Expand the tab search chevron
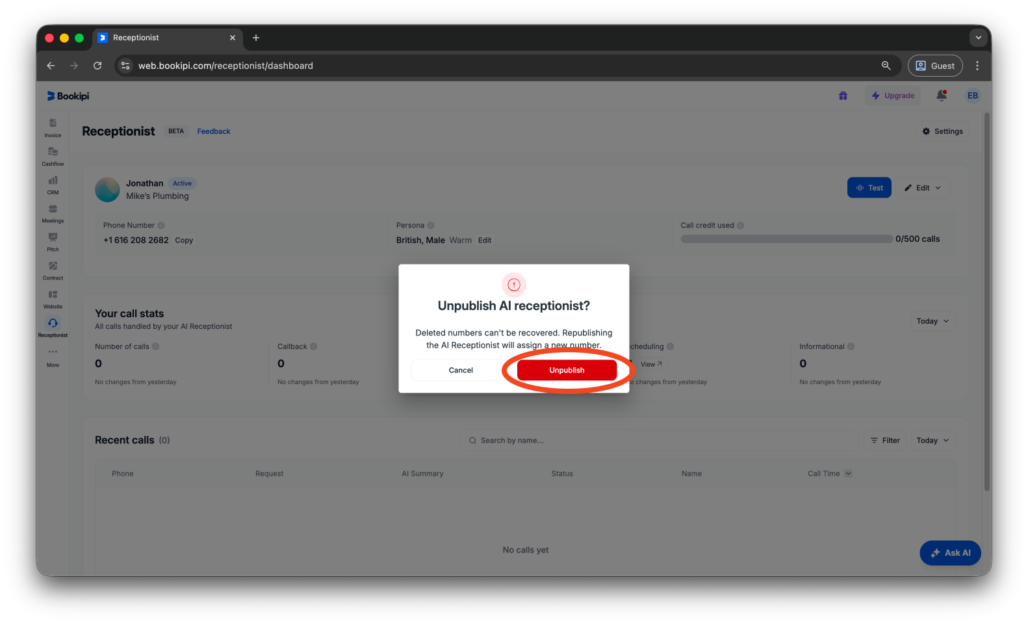Image resolution: width=1028 pixels, height=624 pixels. 978,38
